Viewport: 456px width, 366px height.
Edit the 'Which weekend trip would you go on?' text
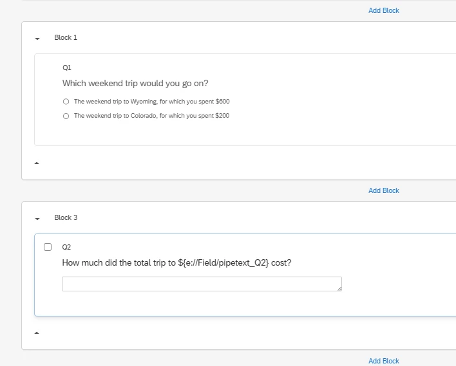click(x=135, y=84)
